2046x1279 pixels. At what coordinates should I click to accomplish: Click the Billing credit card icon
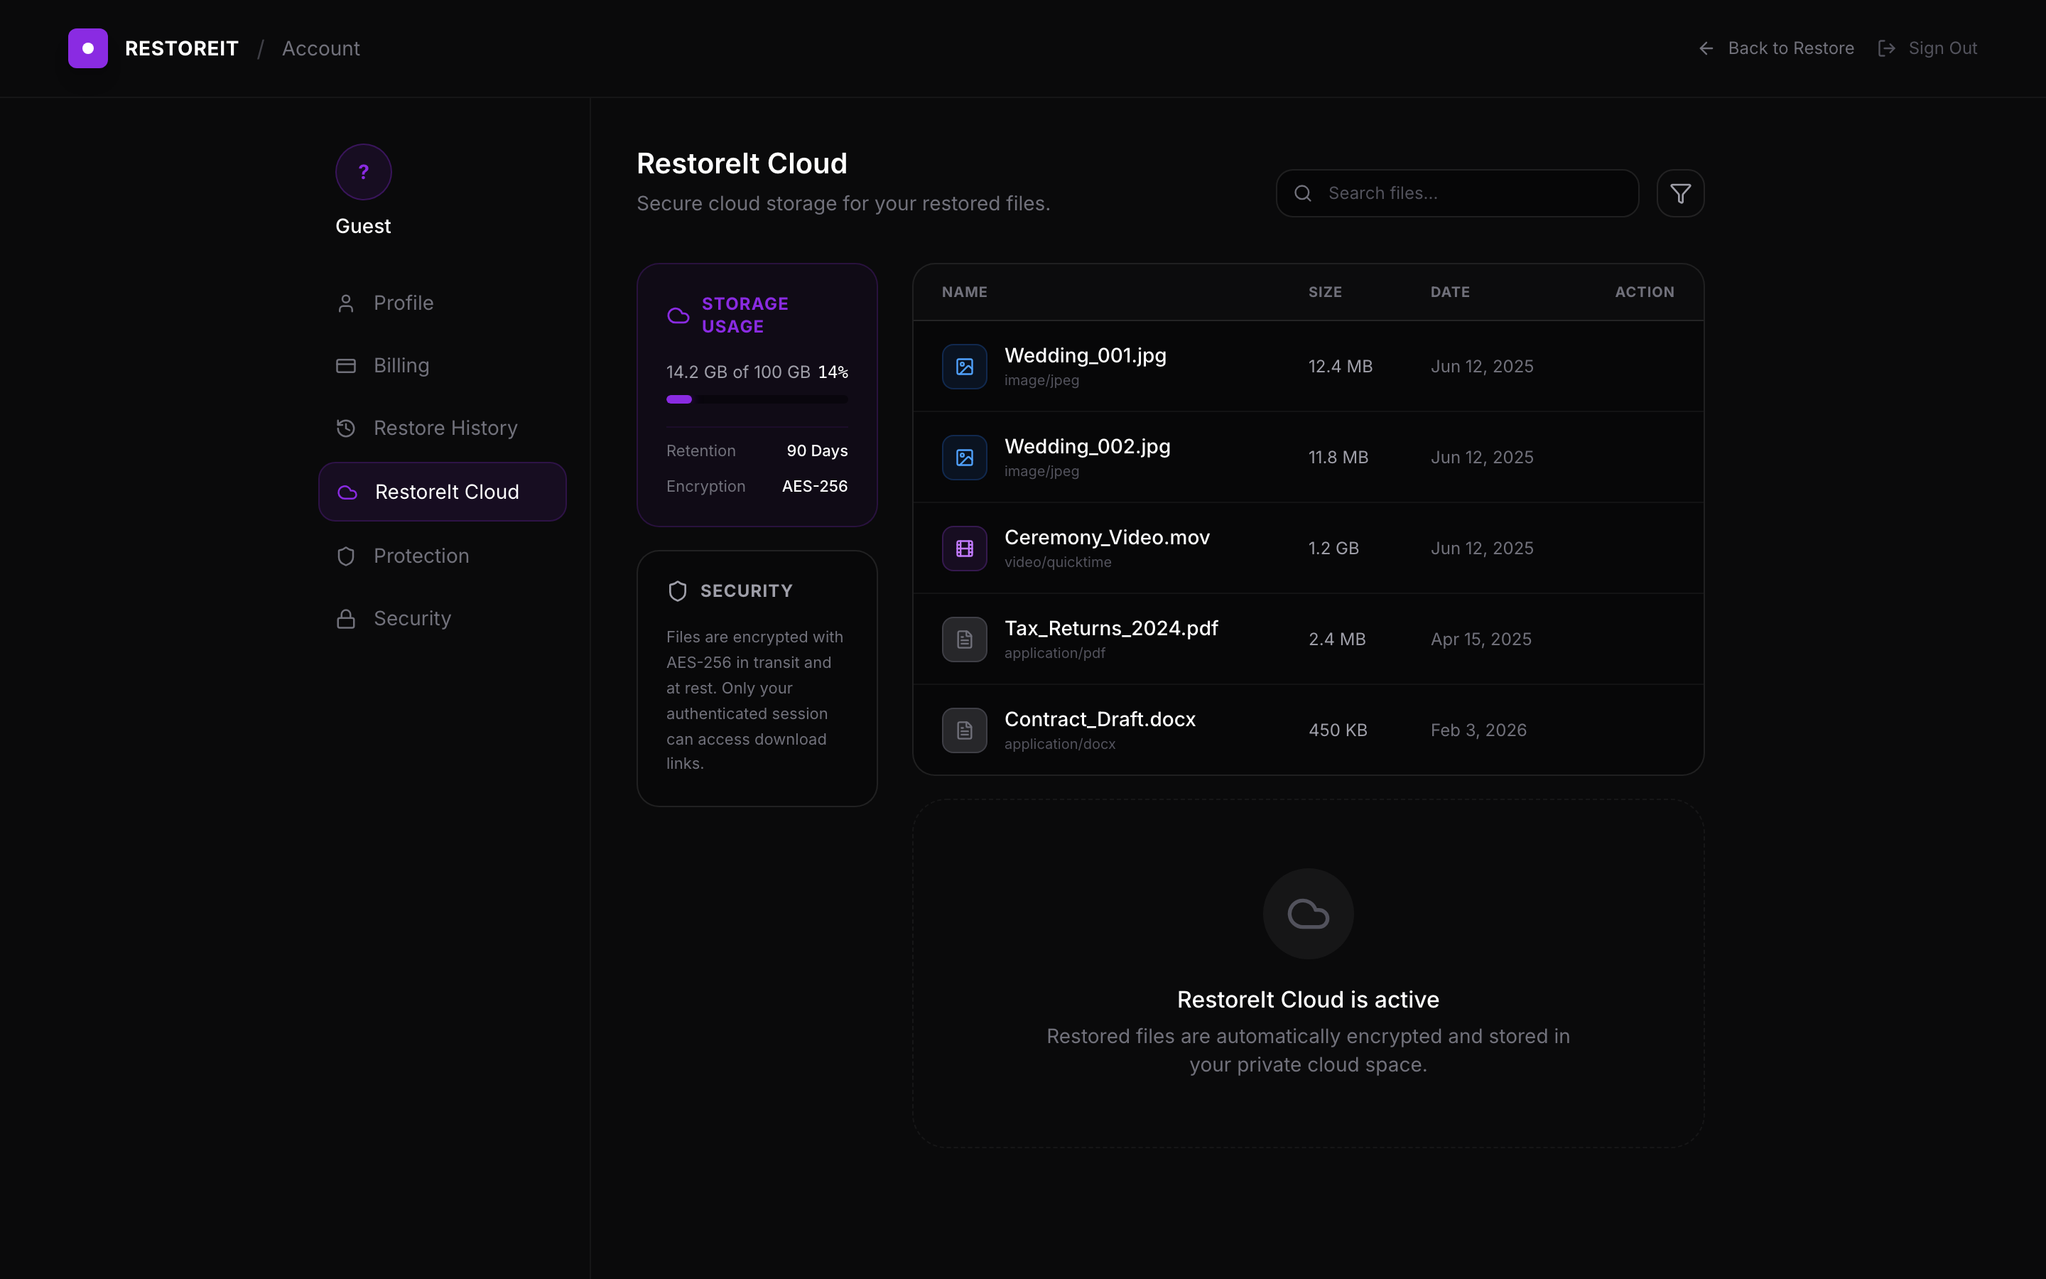[347, 365]
